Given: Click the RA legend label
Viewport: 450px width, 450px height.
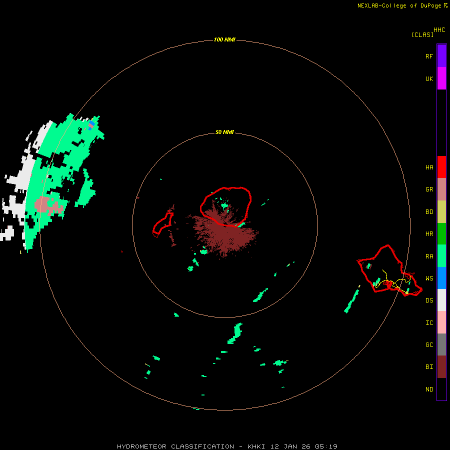Looking at the screenshot, I should point(429,256).
